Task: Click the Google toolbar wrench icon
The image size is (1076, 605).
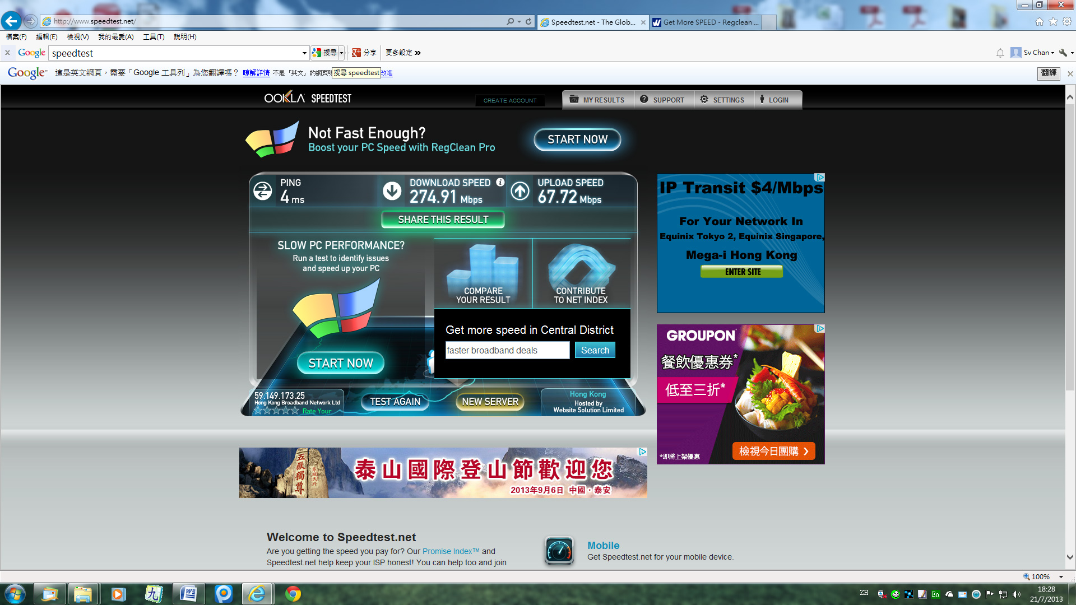Action: [x=1063, y=53]
